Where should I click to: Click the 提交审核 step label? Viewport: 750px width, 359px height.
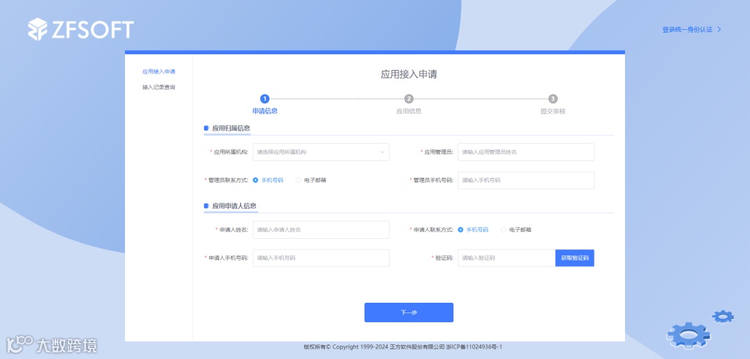553,111
